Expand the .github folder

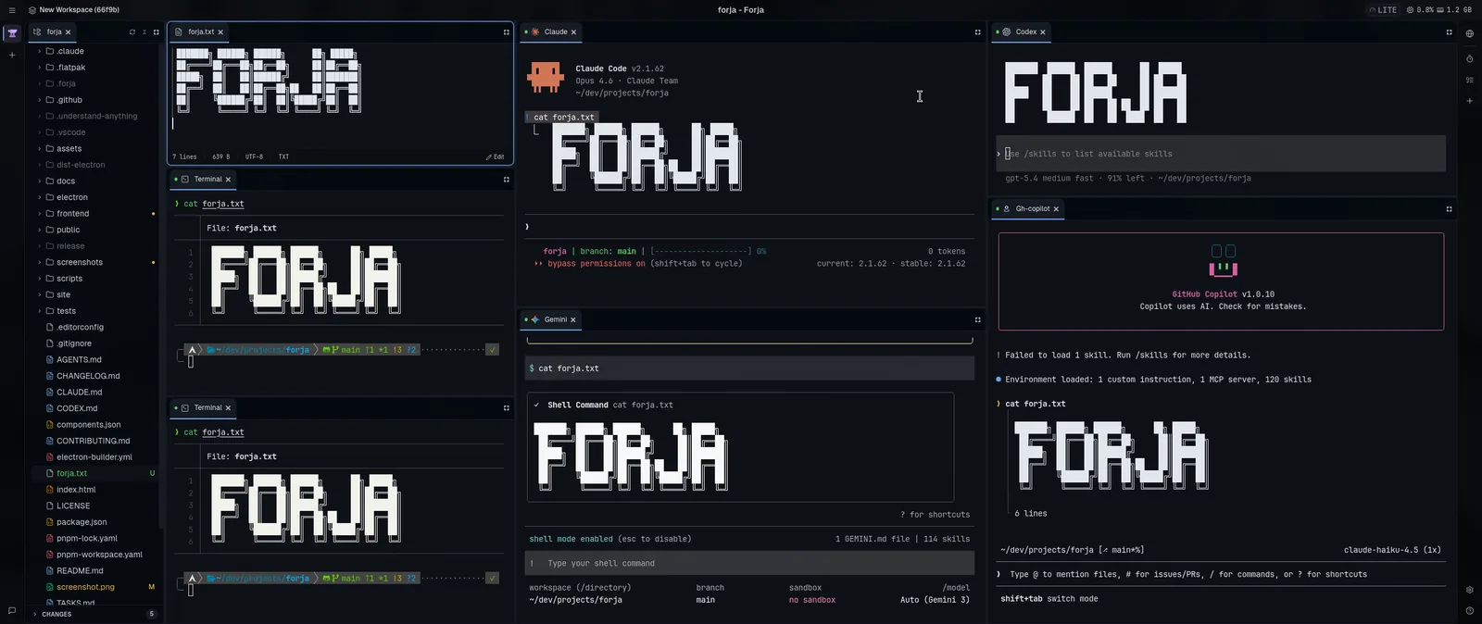(x=39, y=100)
